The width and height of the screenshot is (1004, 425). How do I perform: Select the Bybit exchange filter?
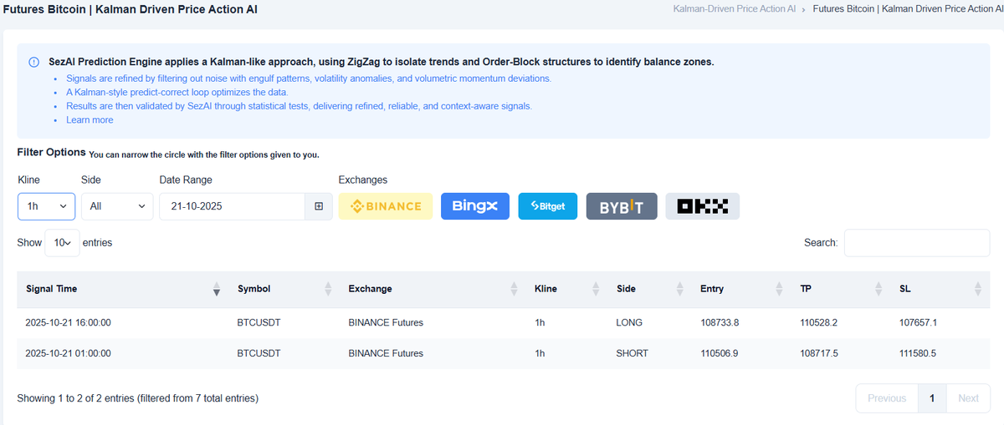tap(622, 206)
